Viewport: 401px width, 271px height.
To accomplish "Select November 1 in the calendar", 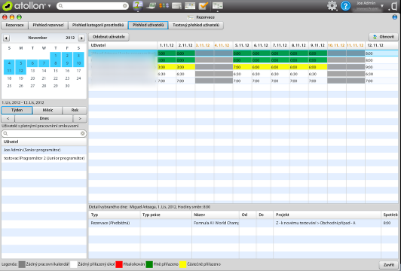I will coord(56,56).
